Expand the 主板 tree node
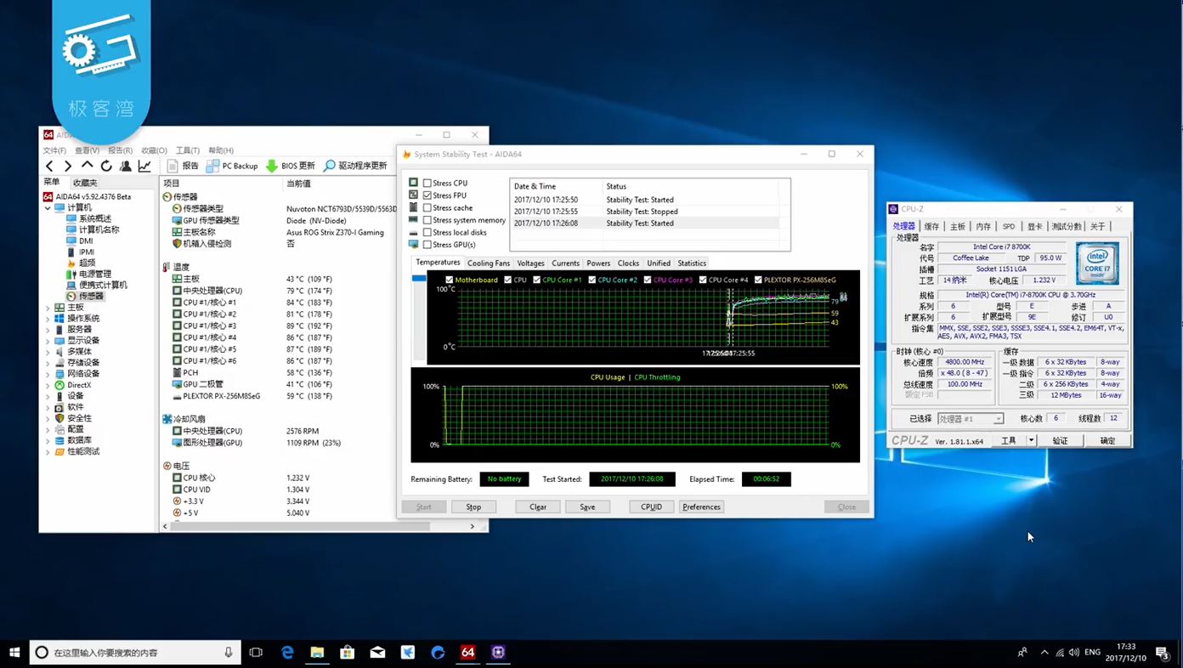The image size is (1183, 668). point(48,308)
